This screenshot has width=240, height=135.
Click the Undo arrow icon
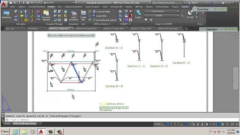coord(32,3)
